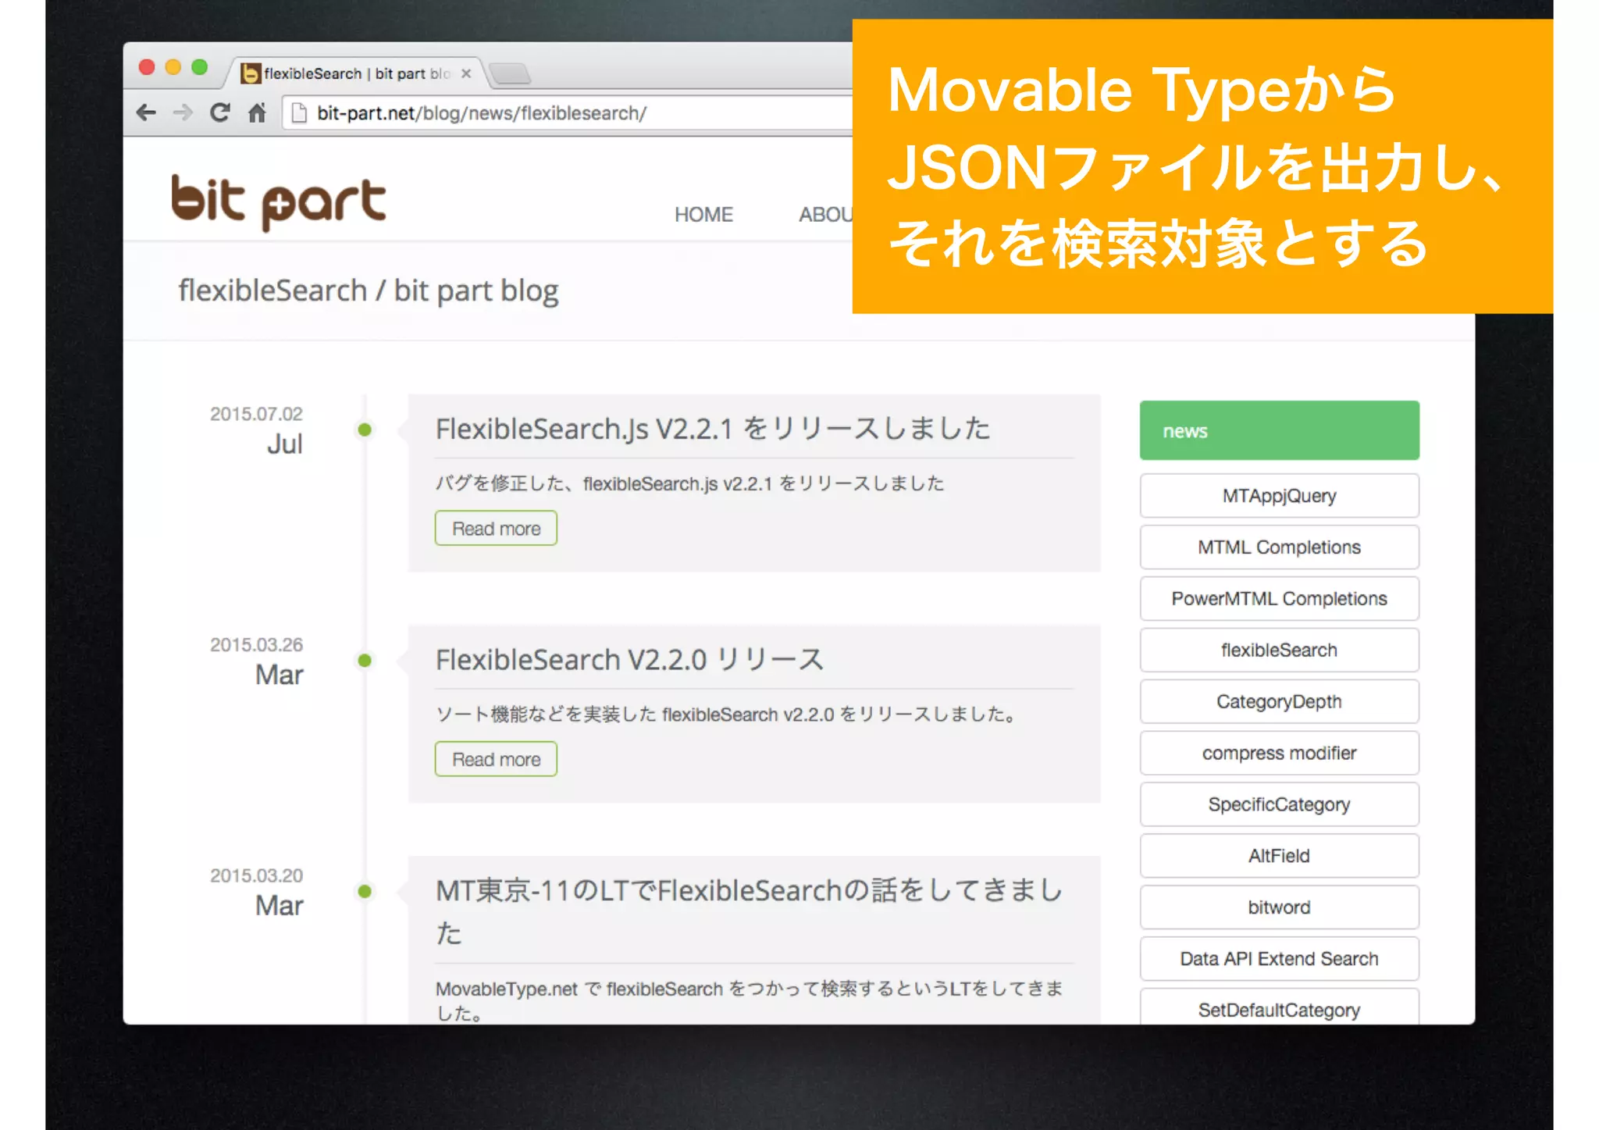Select the PowerMTML Completions category
The image size is (1599, 1130).
[x=1279, y=599]
